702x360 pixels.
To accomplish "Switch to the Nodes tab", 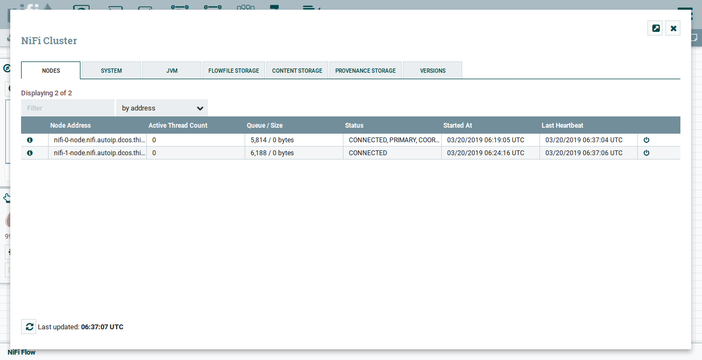I will (51, 71).
